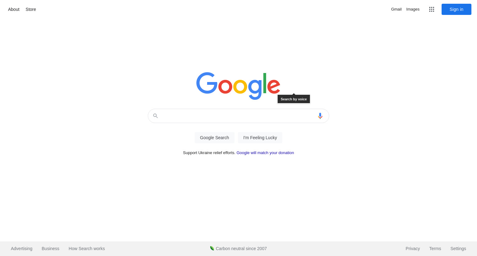Click the Sign in button
The height and width of the screenshot is (256, 477).
pos(457,9)
